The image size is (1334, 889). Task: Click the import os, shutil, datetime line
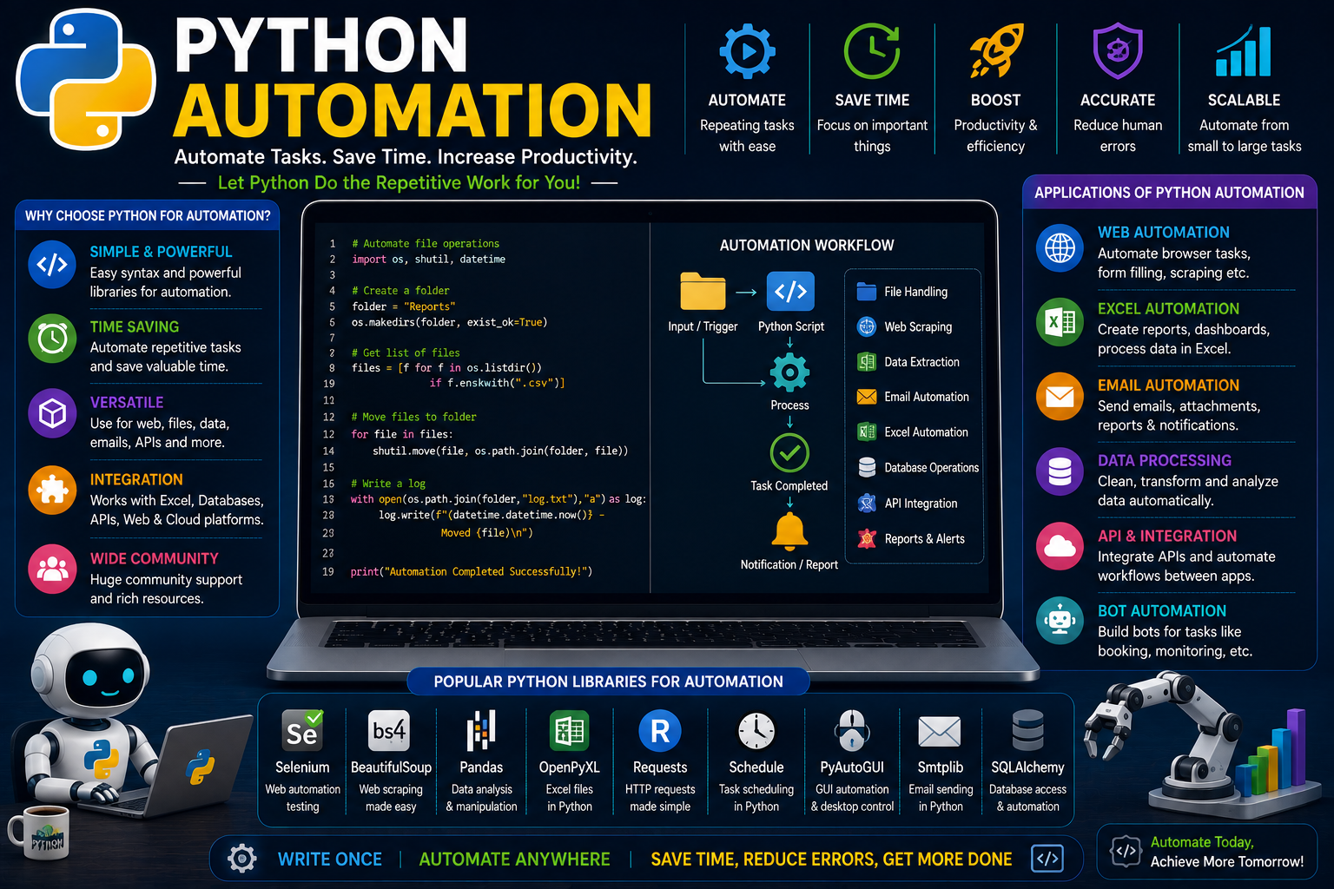pos(428,259)
